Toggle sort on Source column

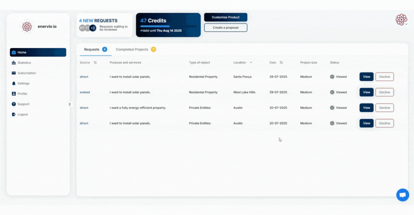pyautogui.click(x=95, y=63)
